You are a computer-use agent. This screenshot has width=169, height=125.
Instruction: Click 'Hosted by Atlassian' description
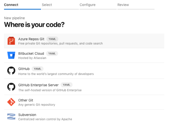click(32, 58)
